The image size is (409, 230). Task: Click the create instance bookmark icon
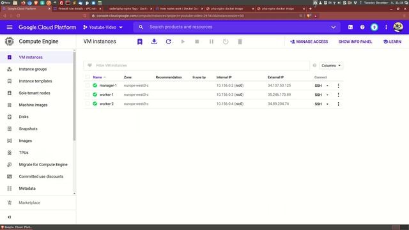(140, 42)
